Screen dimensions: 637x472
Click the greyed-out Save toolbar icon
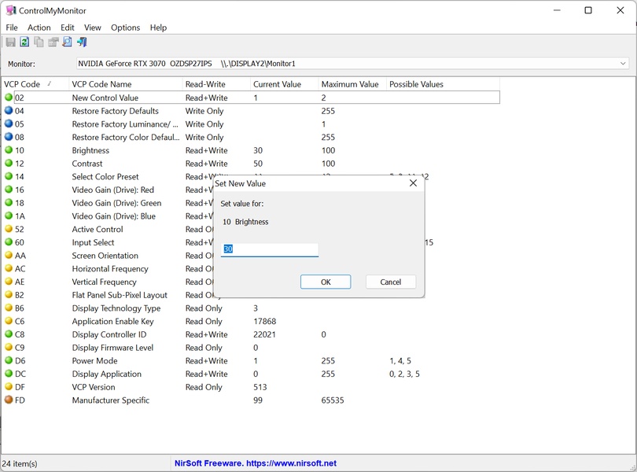pyautogui.click(x=11, y=42)
